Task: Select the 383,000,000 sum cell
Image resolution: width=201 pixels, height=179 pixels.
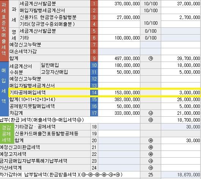Action: tap(119, 99)
